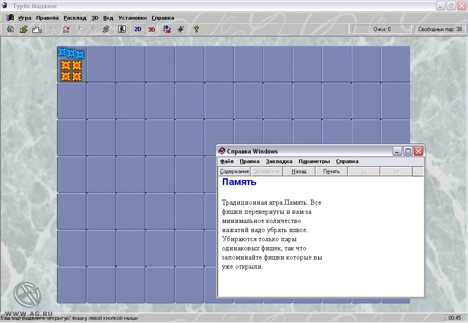Maximize the Справка Windows help window
This screenshot has width=468, height=323.
click(x=408, y=151)
